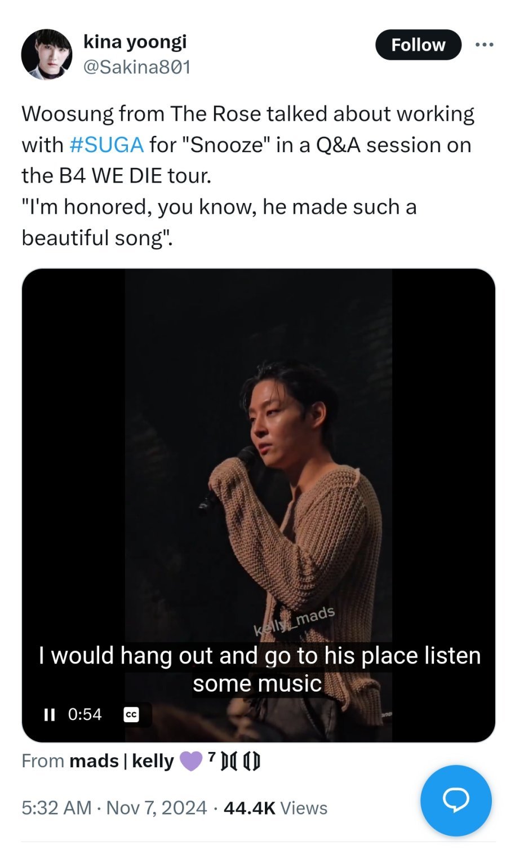Viewport: 506px width, 849px height.
Task: Tap the blue reply bubble button
Action: (456, 800)
